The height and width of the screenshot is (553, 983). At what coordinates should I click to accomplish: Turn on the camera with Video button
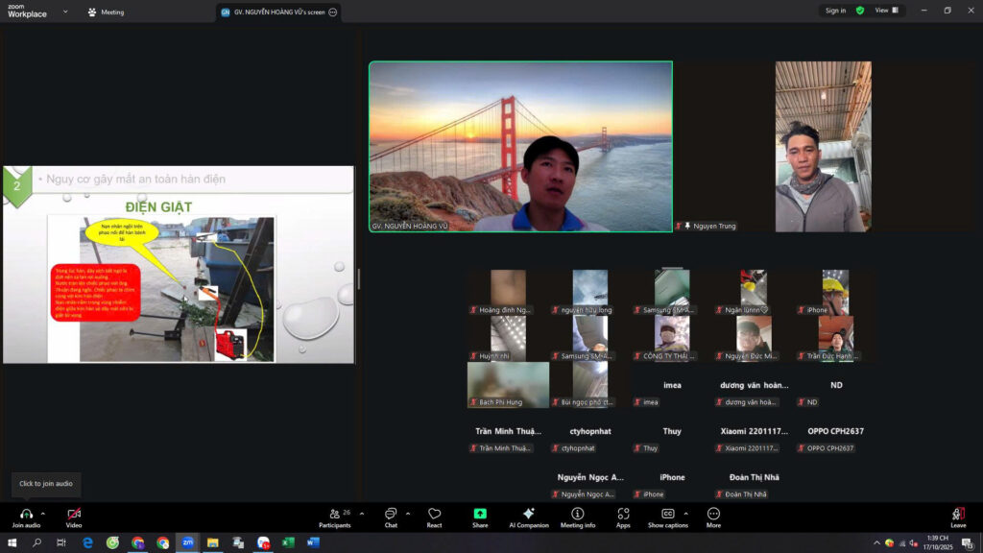click(74, 515)
